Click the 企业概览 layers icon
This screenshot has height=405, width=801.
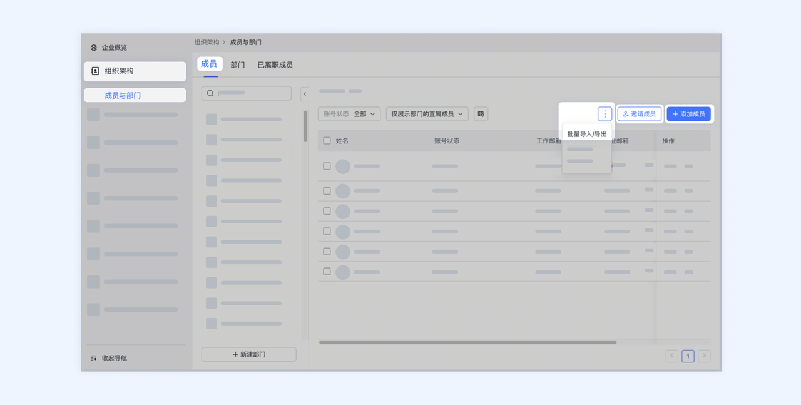point(94,47)
